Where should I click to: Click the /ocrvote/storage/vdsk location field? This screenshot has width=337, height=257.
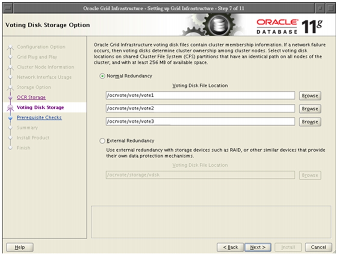(200, 175)
